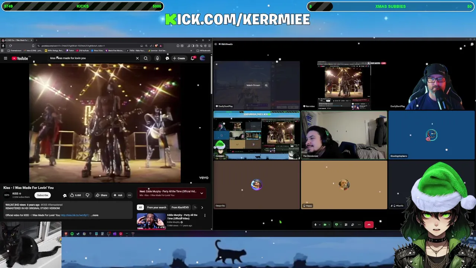Open All Bookmarks folder
Viewport: 476px width, 268px height.
(204, 51)
